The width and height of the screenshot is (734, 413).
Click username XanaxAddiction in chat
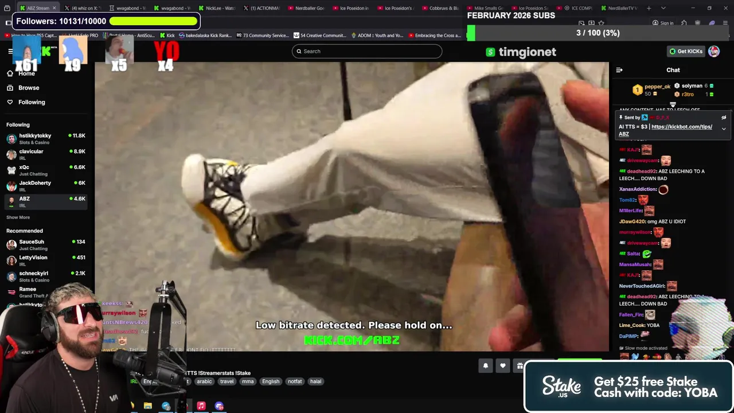pyautogui.click(x=638, y=189)
